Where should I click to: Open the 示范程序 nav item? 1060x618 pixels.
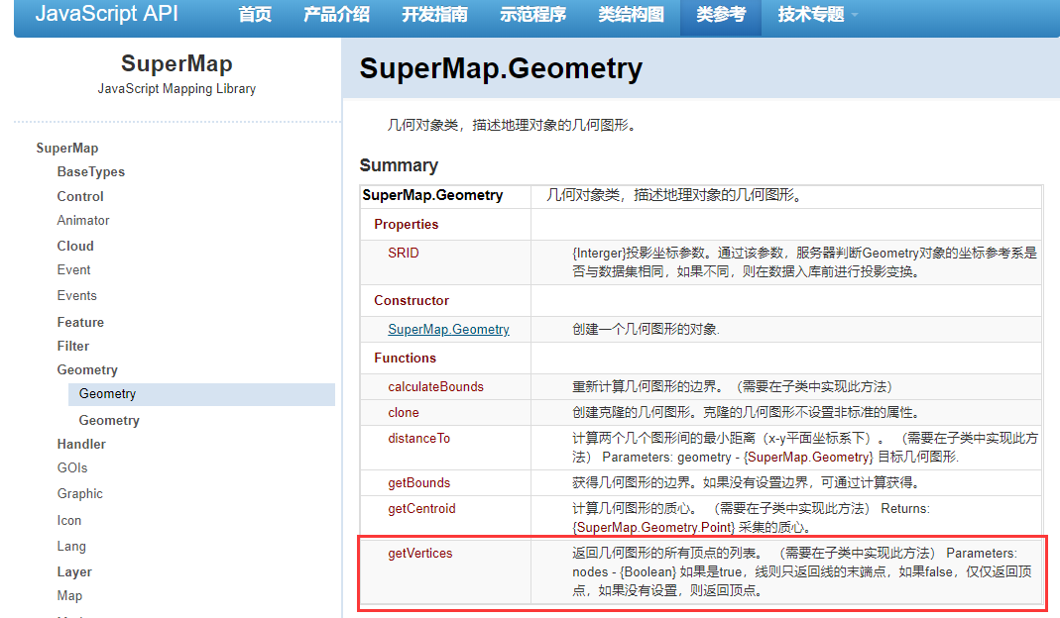(532, 14)
